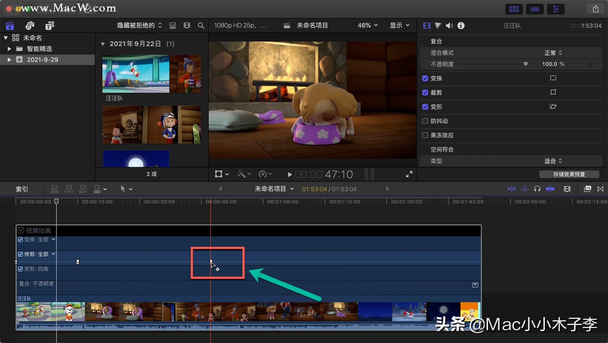Image resolution: width=608 pixels, height=343 pixels.
Task: Enter fullscreen viewer playback
Action: [x=409, y=174]
